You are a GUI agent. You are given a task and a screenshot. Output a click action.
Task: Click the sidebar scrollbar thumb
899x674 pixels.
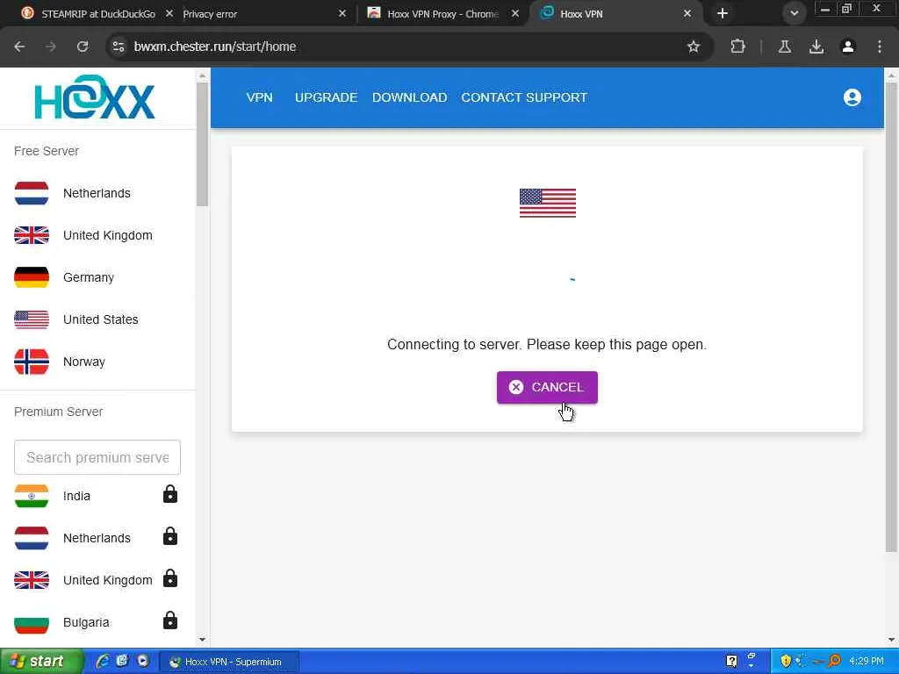(x=202, y=145)
